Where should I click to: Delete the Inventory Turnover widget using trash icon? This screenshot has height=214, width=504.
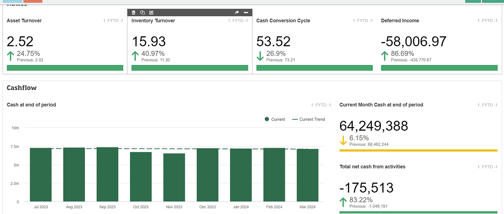tap(134, 12)
